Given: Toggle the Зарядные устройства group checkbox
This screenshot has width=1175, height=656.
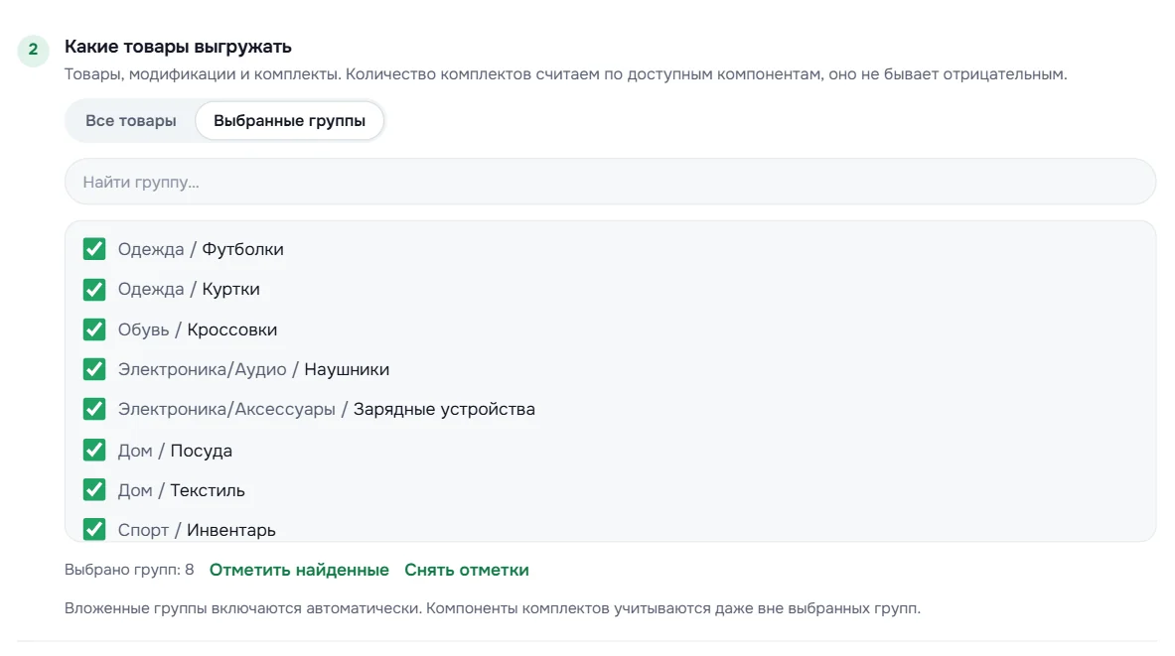Looking at the screenshot, I should tap(94, 409).
